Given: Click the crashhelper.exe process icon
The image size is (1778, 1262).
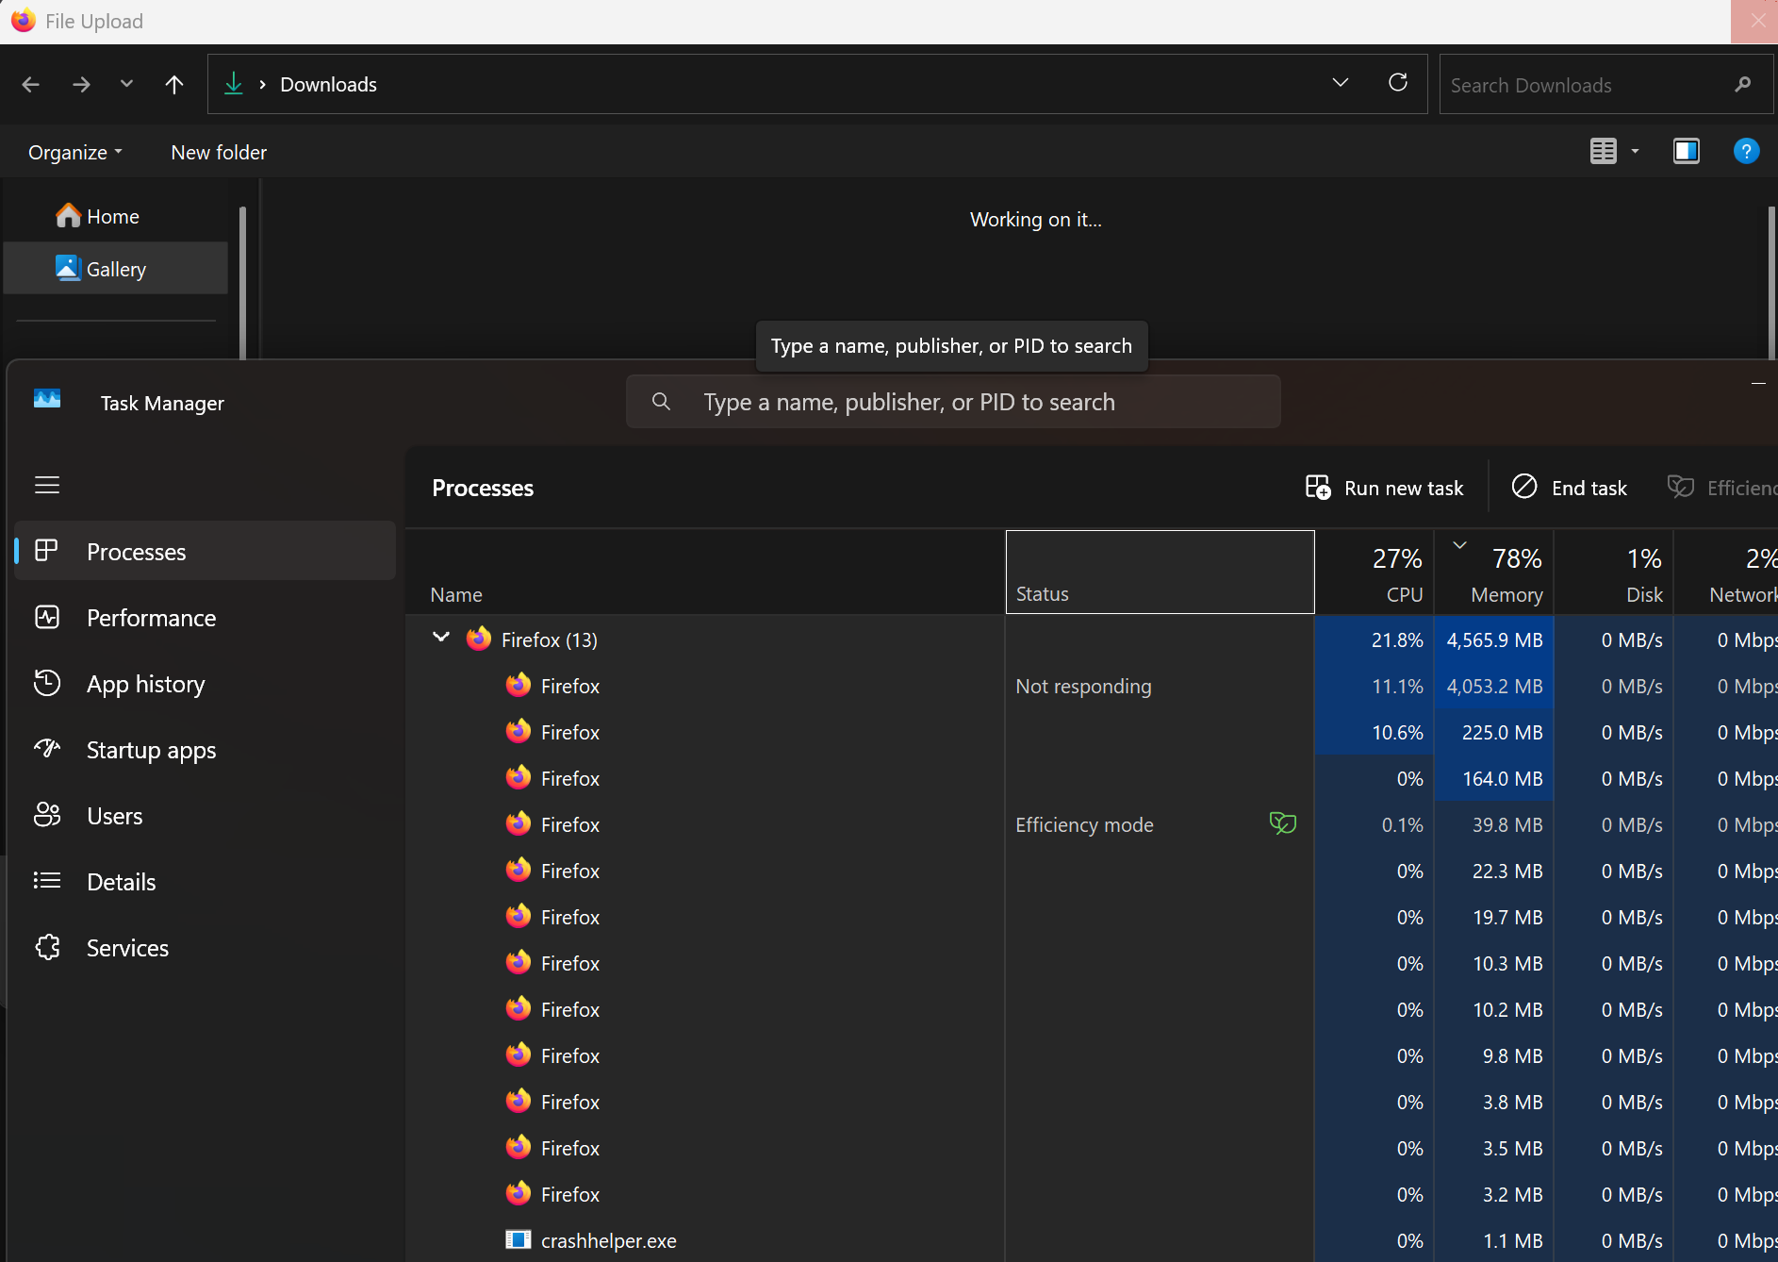Looking at the screenshot, I should pos(518,1239).
